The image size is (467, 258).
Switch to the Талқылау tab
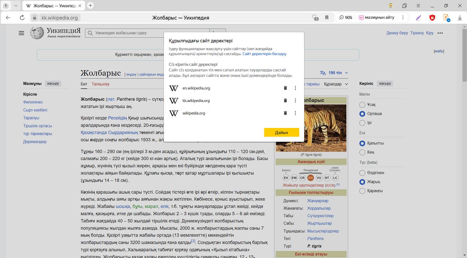point(100,84)
